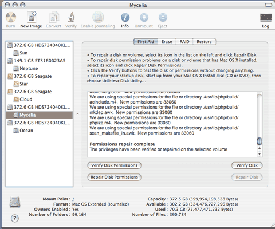Click the disk icon beside Mount Point

point(15,202)
